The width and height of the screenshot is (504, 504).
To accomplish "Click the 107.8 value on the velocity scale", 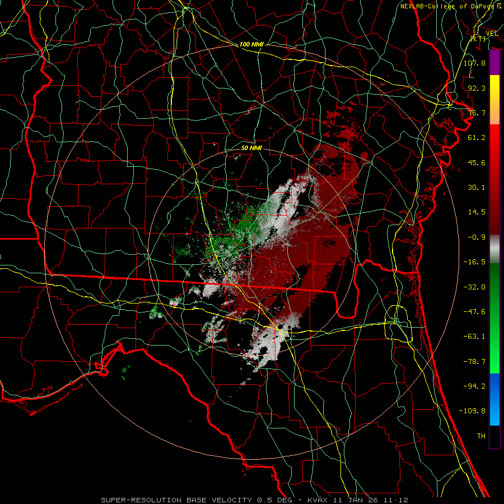I will pos(474,63).
